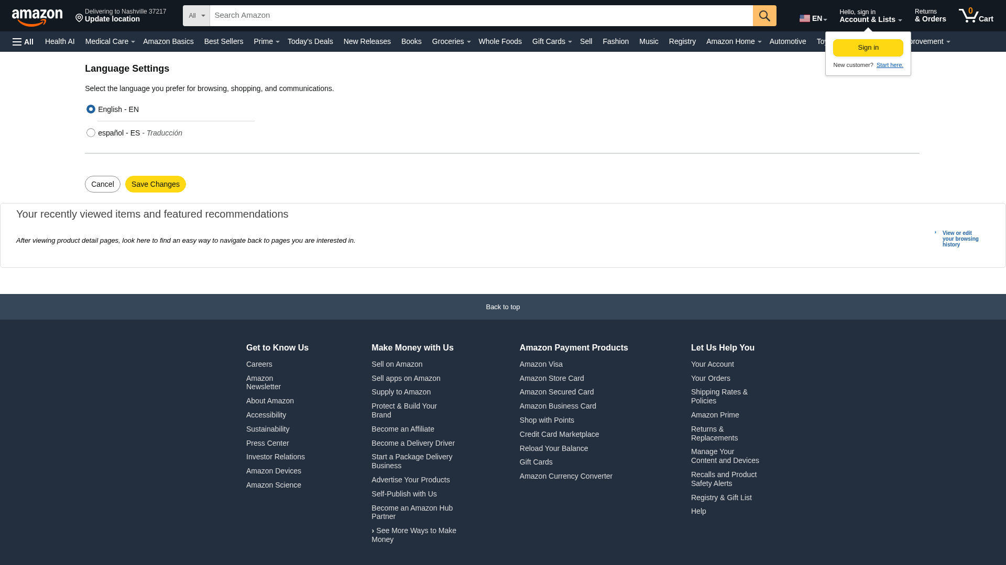
Task: Open Today's Deals
Action: click(310, 41)
